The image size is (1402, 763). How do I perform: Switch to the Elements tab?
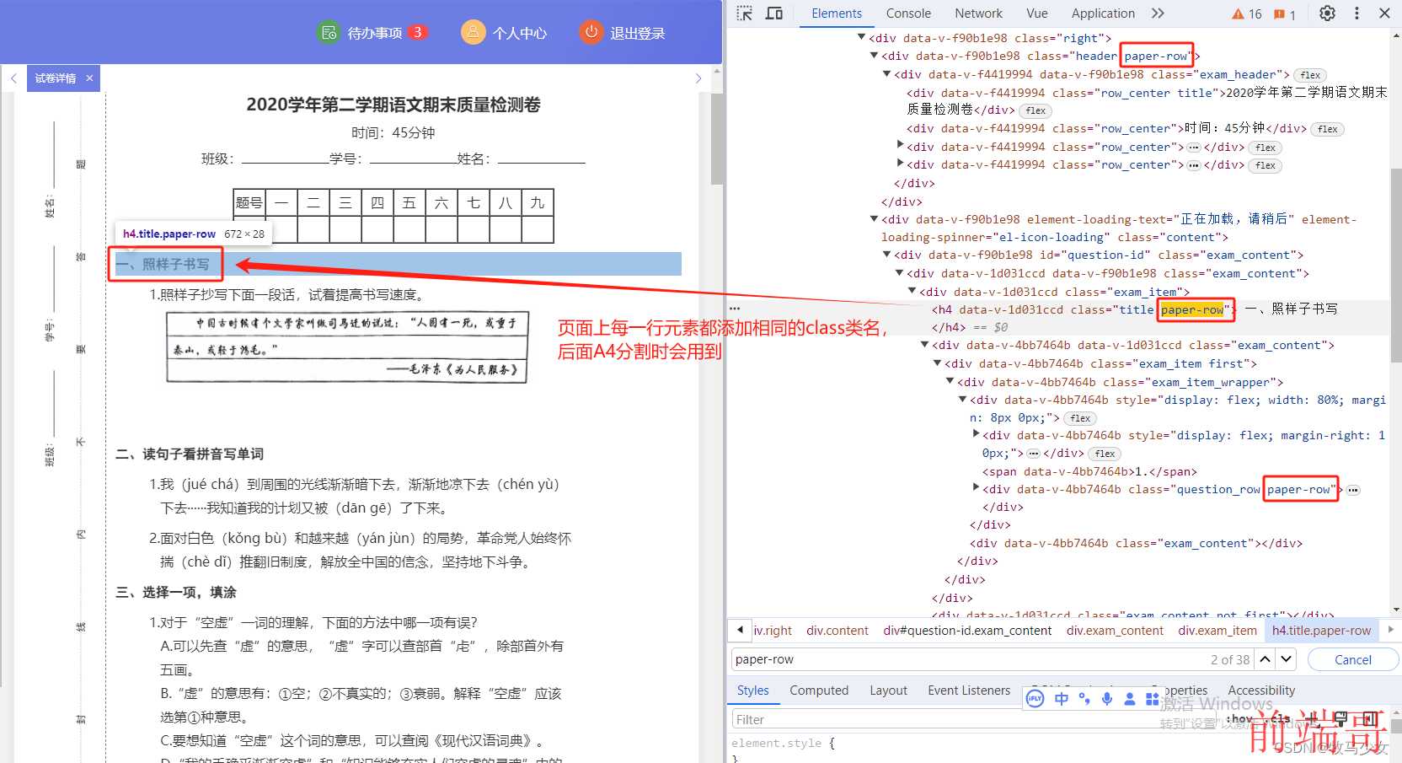click(837, 13)
